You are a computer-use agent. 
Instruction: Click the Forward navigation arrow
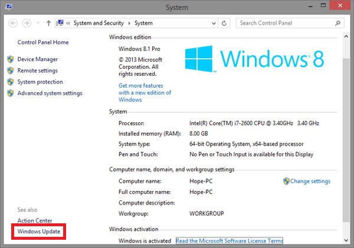27,23
